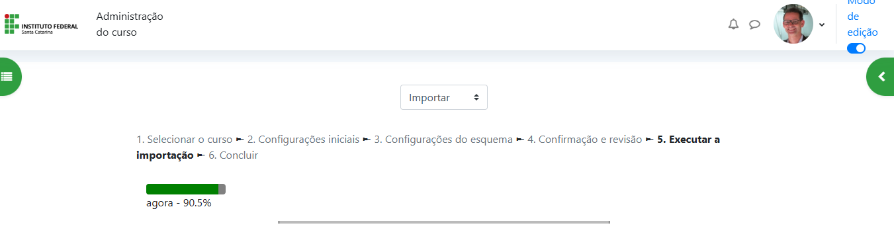Click the gray horizontal bar below progress
The image size is (894, 252).
444,222
